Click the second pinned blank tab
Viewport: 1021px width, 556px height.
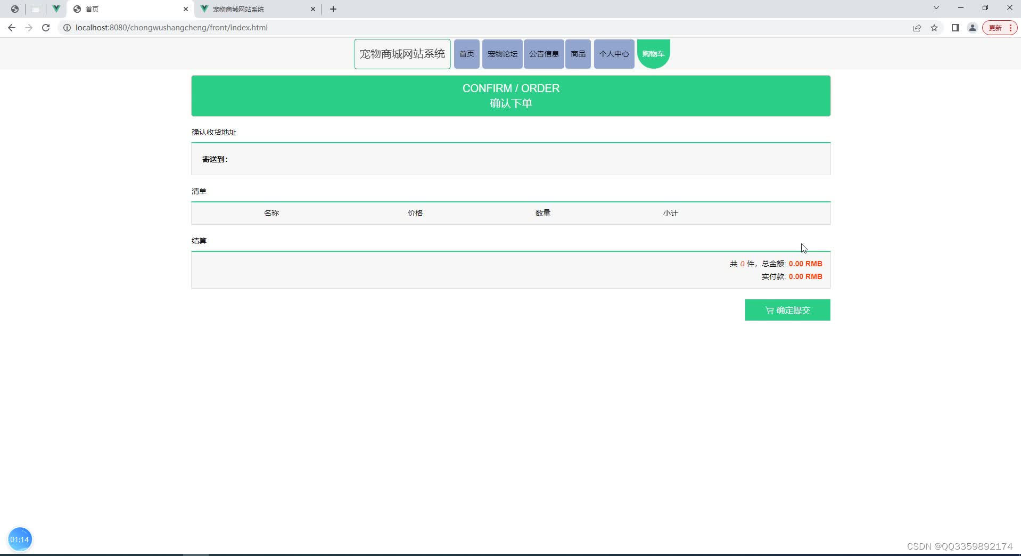(36, 9)
